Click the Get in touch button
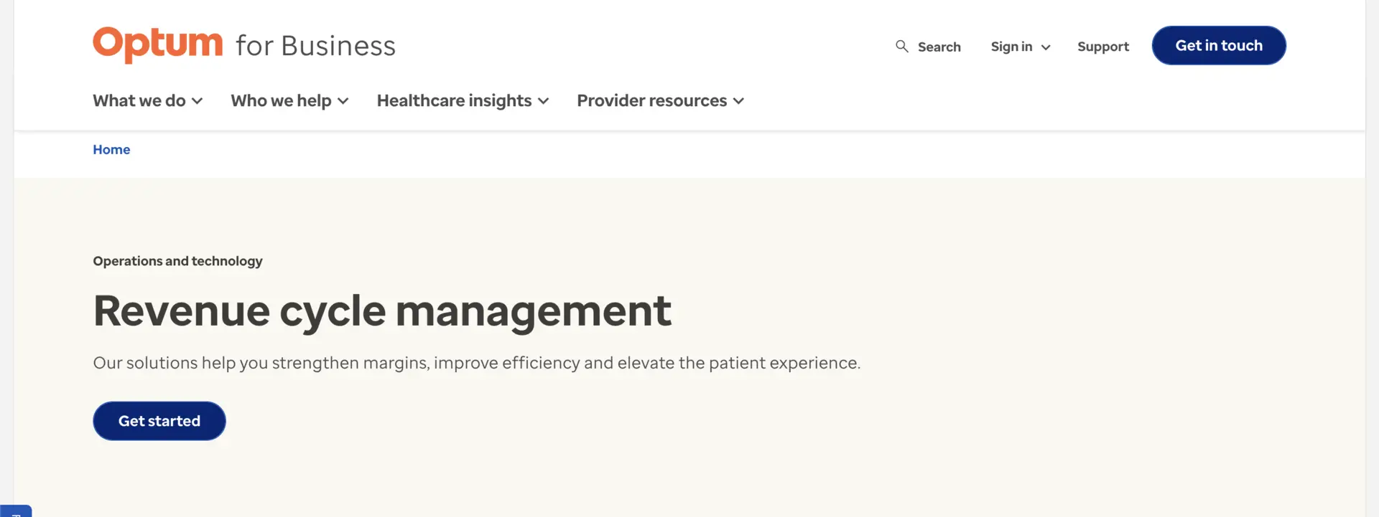Screen dimensions: 1379x517 [x=1219, y=45]
